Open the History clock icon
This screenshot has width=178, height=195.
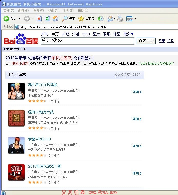point(101,19)
